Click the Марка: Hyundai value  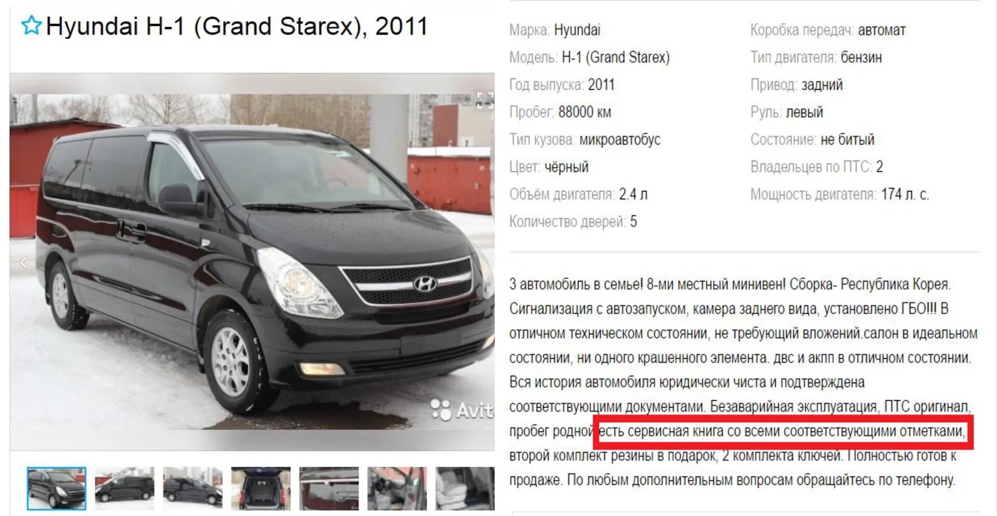coord(577,30)
